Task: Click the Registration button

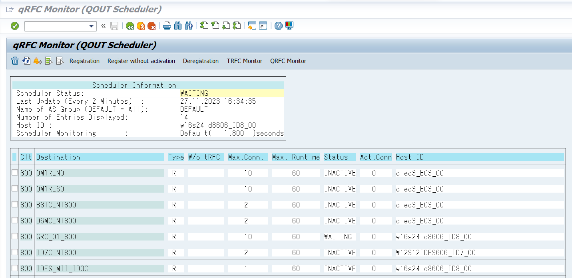Action: (84, 61)
